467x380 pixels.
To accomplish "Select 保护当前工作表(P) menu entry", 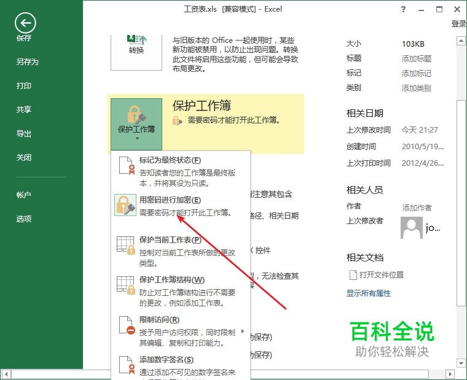I will tap(181, 250).
